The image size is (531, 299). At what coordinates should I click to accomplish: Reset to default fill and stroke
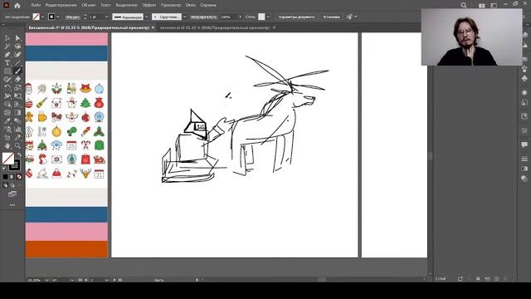tap(5, 169)
